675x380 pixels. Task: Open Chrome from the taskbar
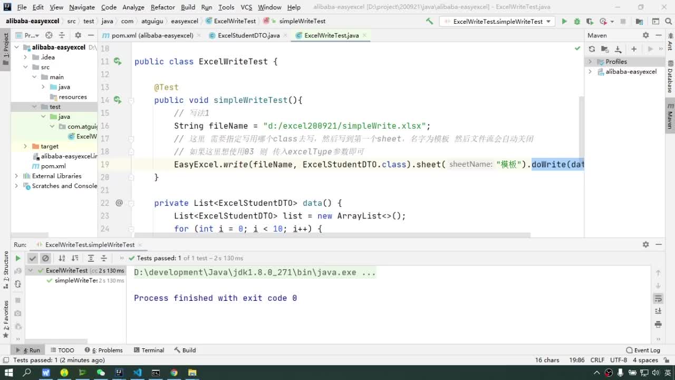pyautogui.click(x=174, y=373)
